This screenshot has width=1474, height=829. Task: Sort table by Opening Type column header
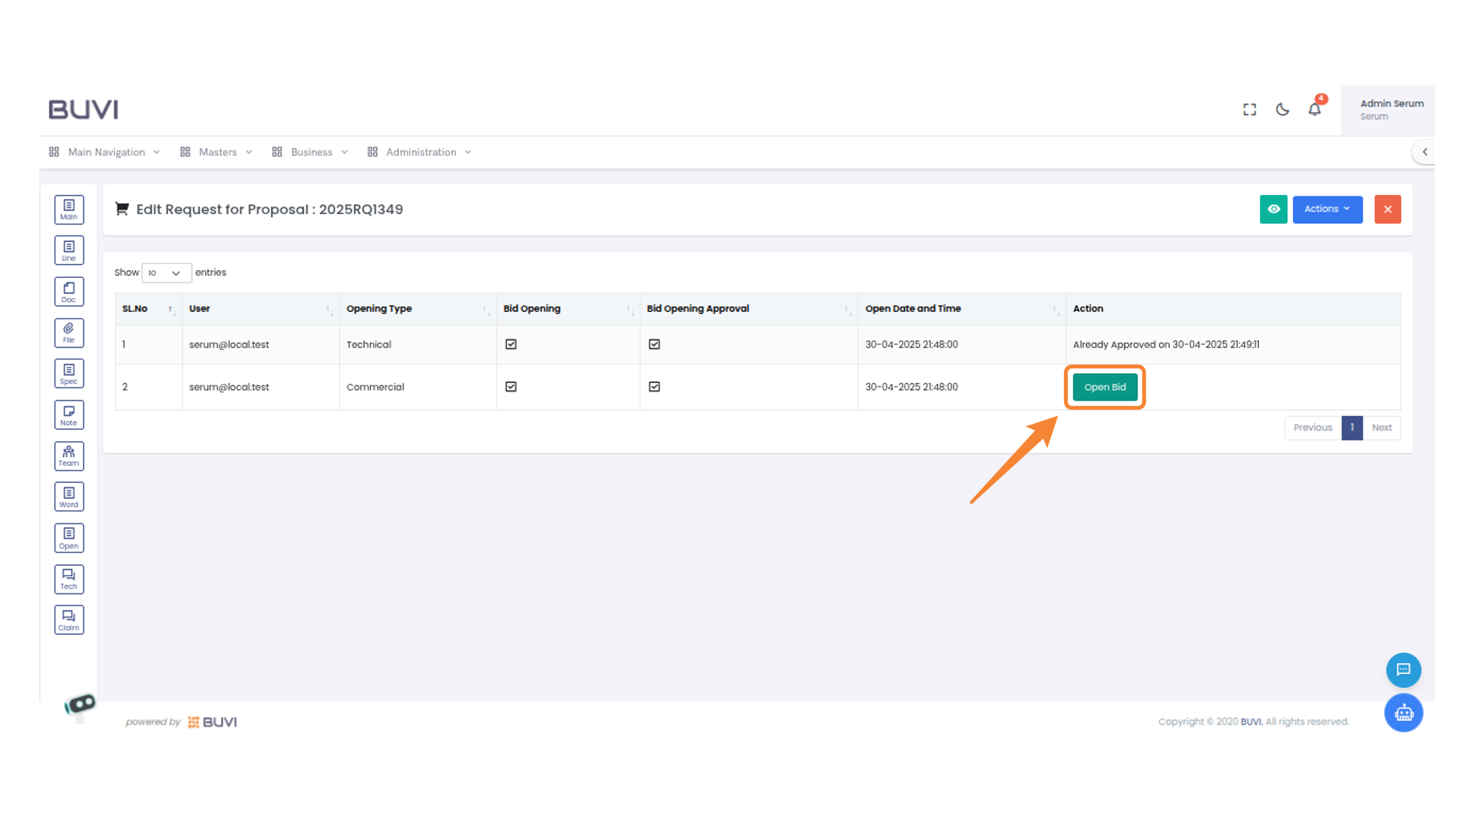point(379,309)
